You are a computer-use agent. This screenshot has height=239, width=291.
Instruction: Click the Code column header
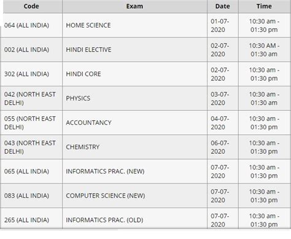31,6
